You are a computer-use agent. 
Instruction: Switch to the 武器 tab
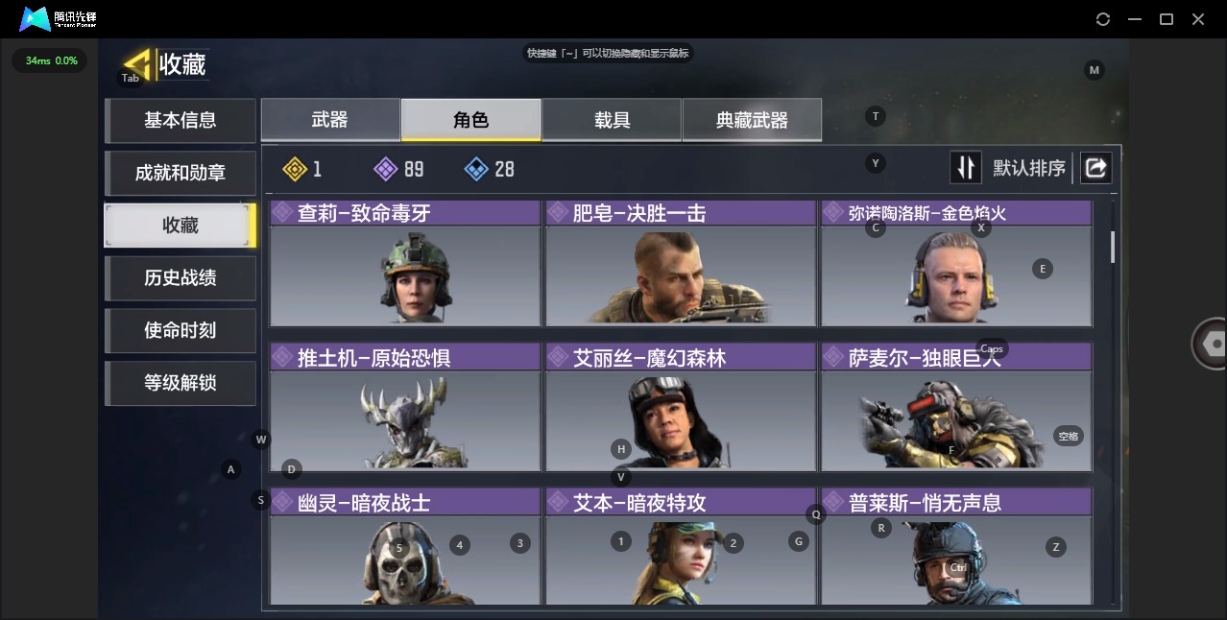(330, 120)
